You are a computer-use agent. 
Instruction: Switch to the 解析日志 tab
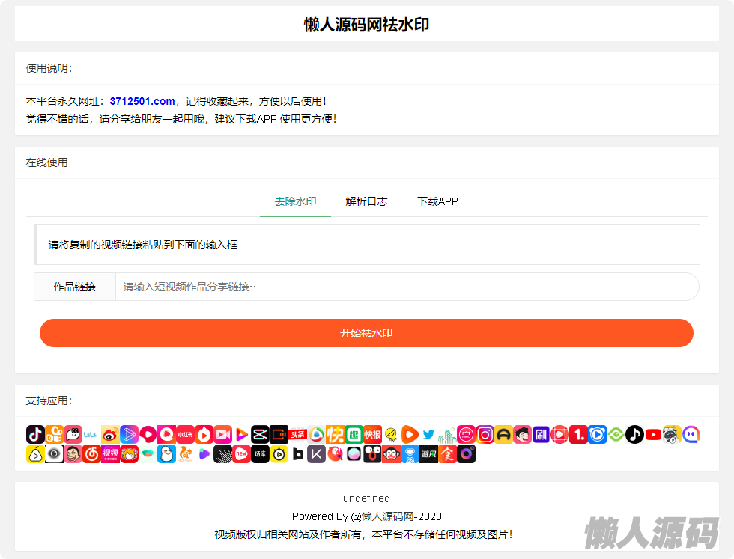coord(366,201)
